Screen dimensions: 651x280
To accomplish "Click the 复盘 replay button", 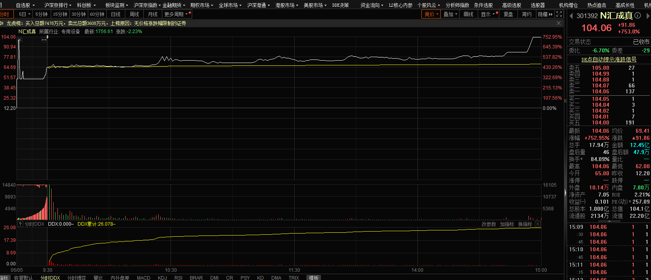I will (508, 14).
